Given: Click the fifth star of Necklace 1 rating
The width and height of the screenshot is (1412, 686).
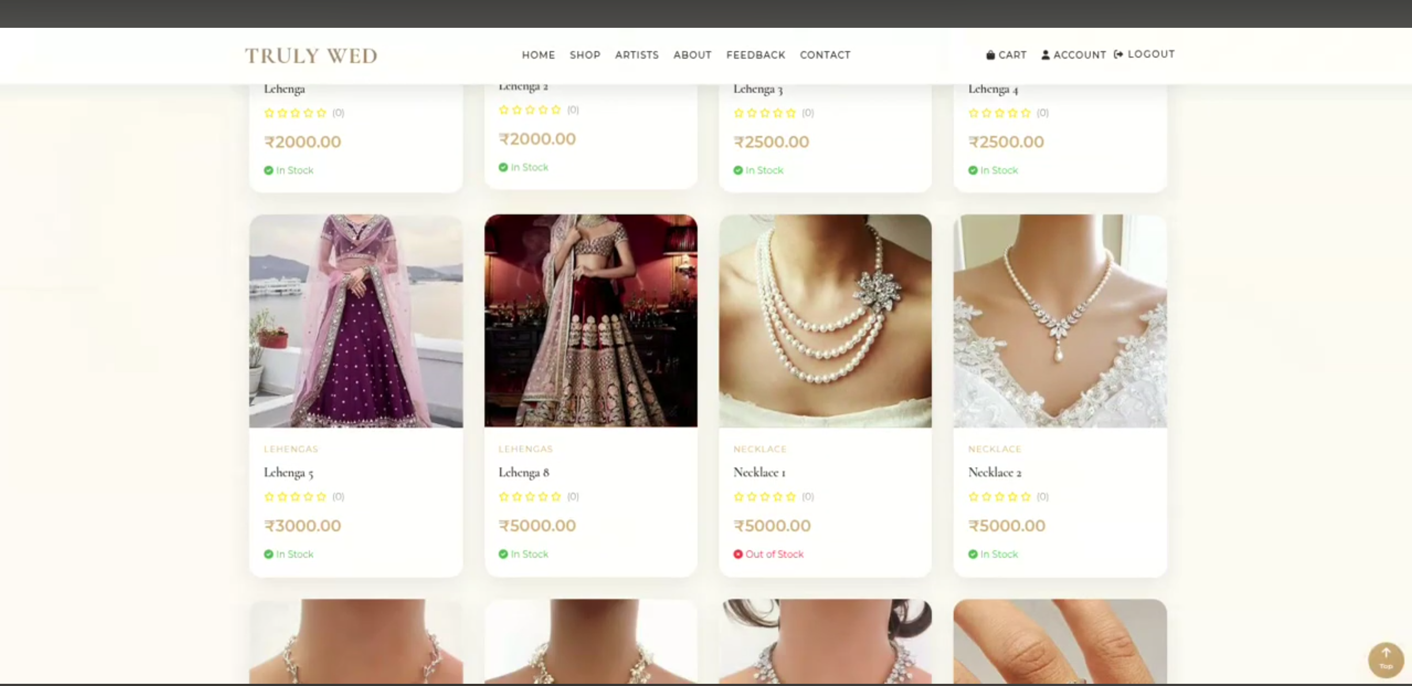Looking at the screenshot, I should click(790, 497).
